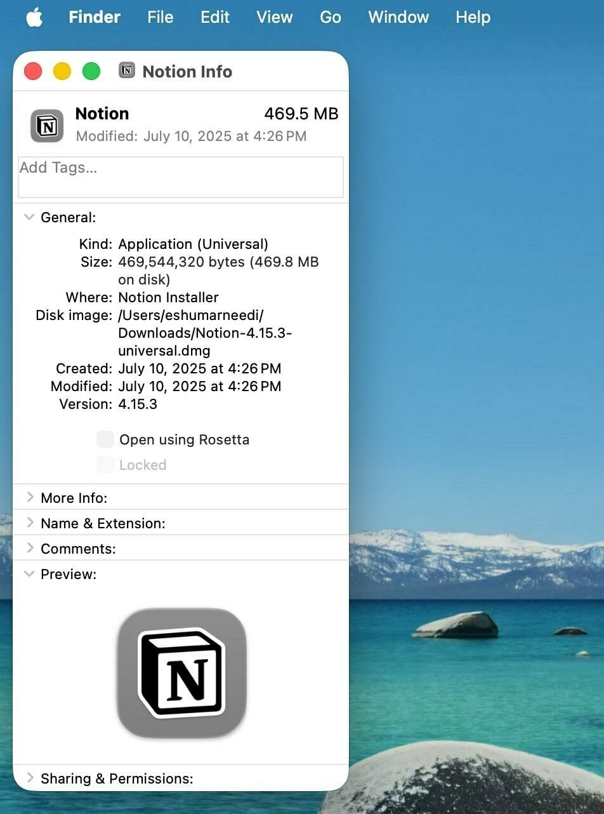Click the Add Tags field
This screenshot has height=814, width=604.
181,177
